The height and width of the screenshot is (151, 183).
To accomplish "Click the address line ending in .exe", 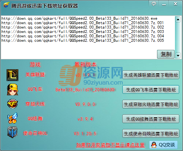I will [x=79, y=18].
